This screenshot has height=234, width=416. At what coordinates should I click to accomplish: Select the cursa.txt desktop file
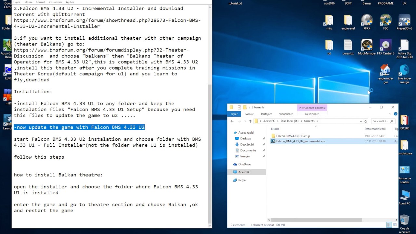tap(348, 47)
